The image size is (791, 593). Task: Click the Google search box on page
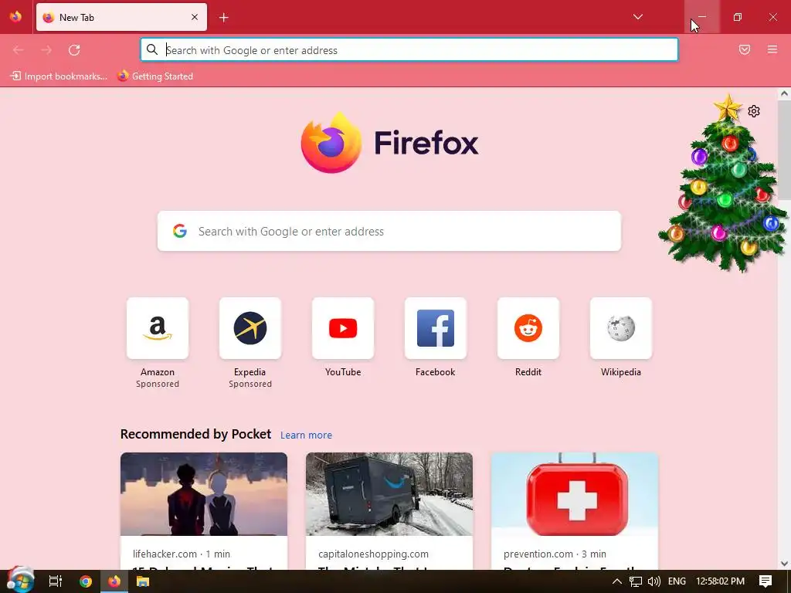pos(389,231)
